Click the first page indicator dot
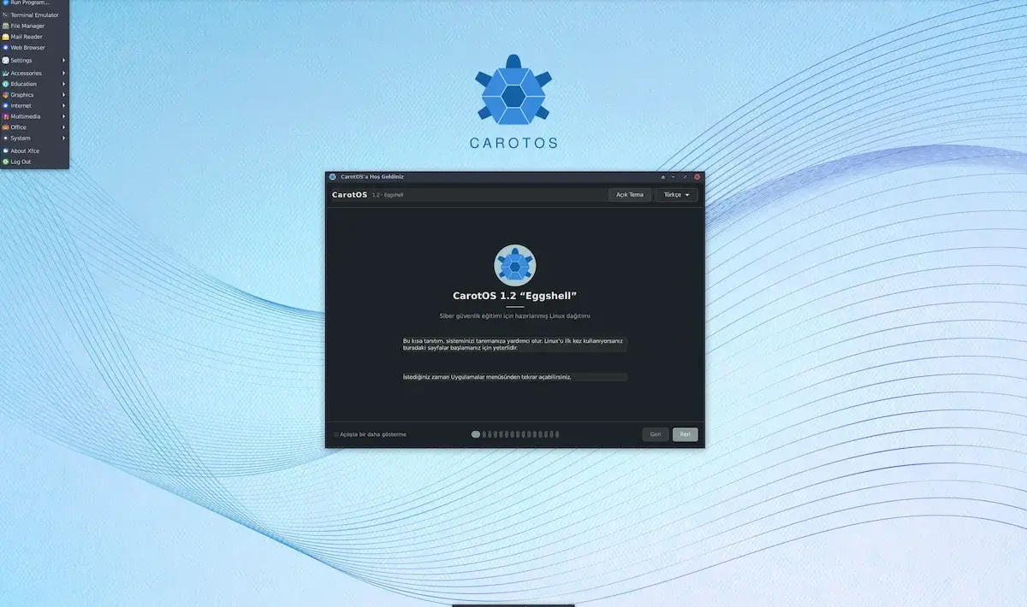 [x=476, y=434]
